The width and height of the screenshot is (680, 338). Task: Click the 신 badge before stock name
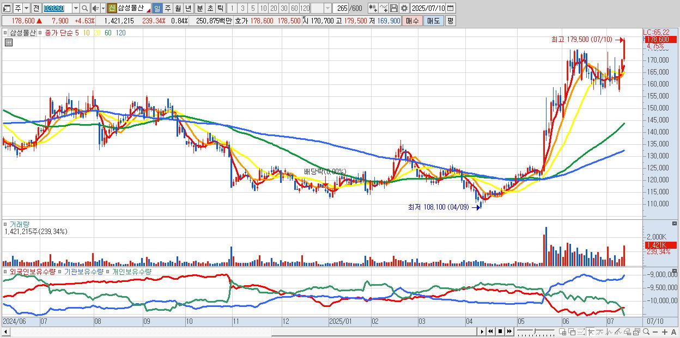click(x=112, y=8)
